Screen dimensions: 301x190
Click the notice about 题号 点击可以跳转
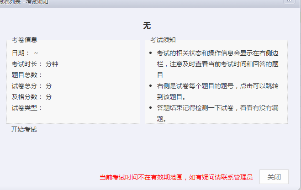218,91
